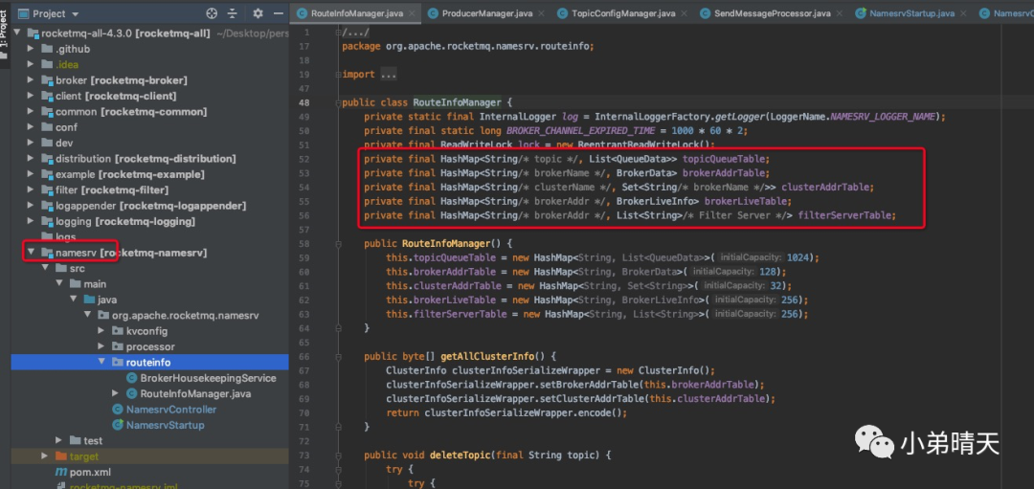Expand the logappender module arrow
Image resolution: width=1034 pixels, height=489 pixels.
31,206
